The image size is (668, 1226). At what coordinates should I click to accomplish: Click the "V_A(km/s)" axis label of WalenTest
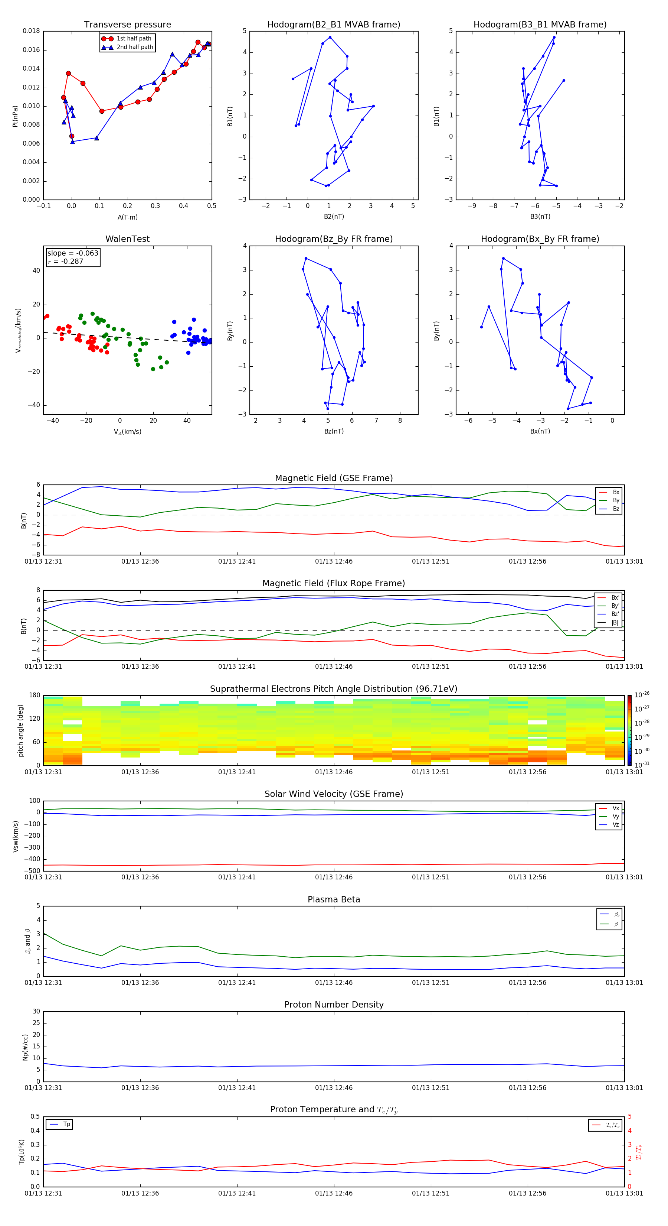tap(127, 432)
